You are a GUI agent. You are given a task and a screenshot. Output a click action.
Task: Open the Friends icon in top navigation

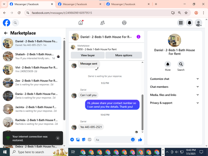point(102,23)
